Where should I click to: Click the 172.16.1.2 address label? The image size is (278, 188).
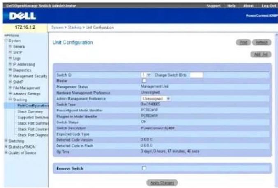[25, 27]
